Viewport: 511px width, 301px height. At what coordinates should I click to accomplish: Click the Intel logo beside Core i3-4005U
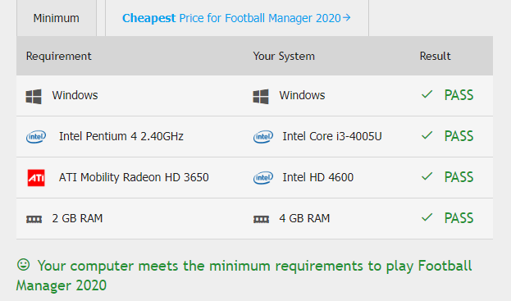point(263,137)
